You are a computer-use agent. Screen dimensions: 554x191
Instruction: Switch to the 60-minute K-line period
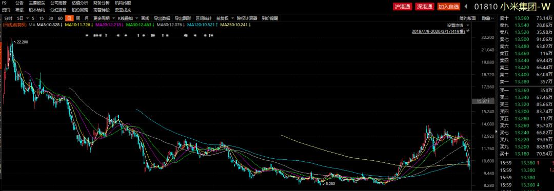click(x=60, y=18)
